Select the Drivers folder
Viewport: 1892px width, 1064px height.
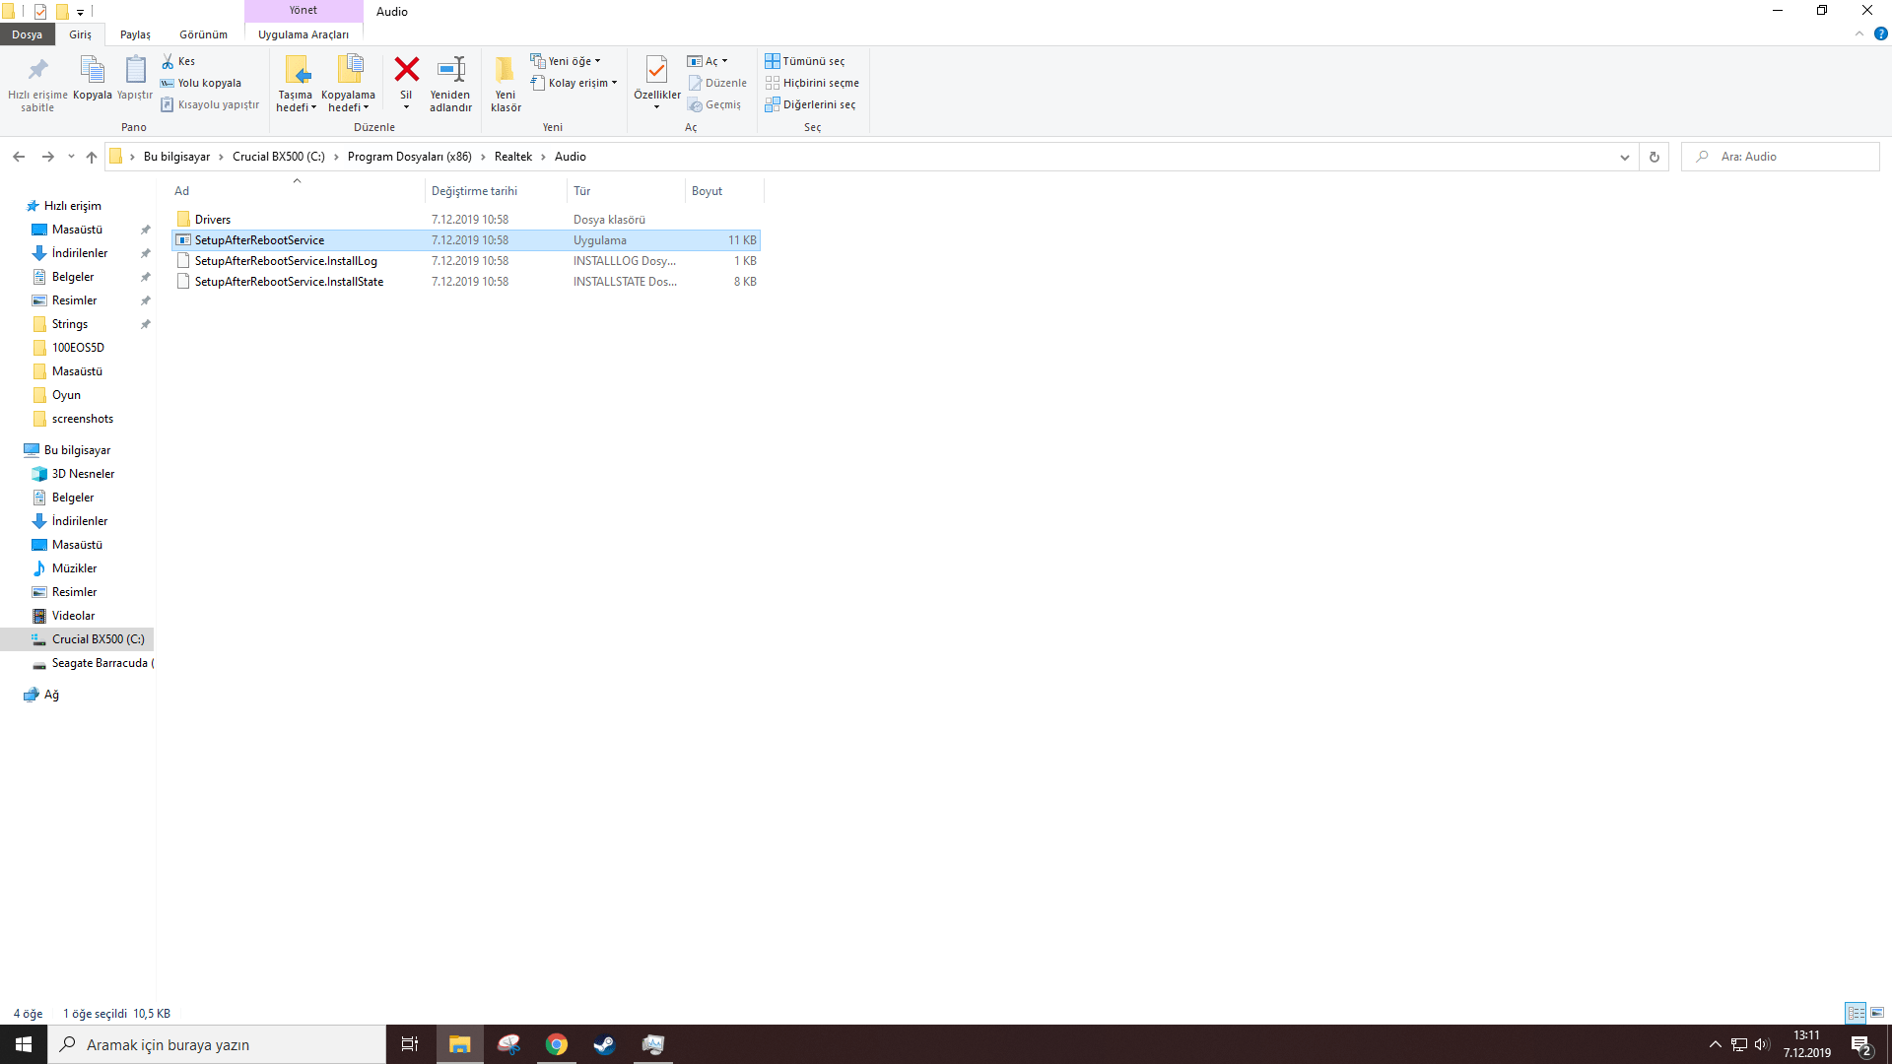[213, 220]
